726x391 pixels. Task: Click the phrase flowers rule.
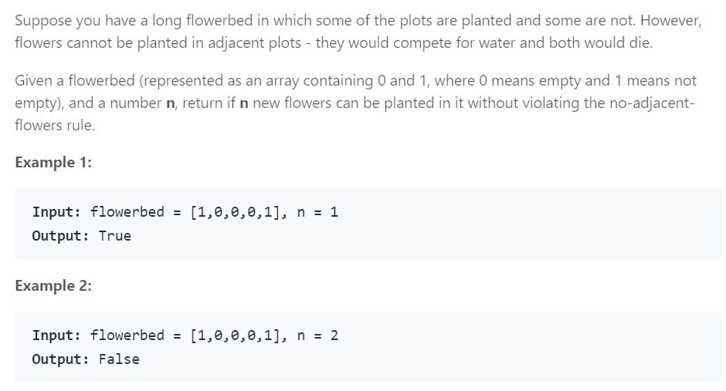point(55,125)
